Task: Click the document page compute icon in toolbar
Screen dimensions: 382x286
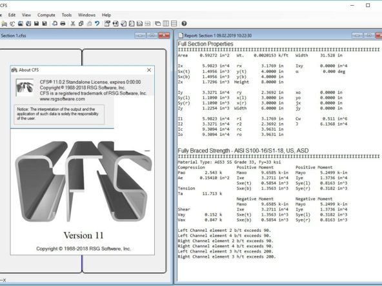Action: 132,24
